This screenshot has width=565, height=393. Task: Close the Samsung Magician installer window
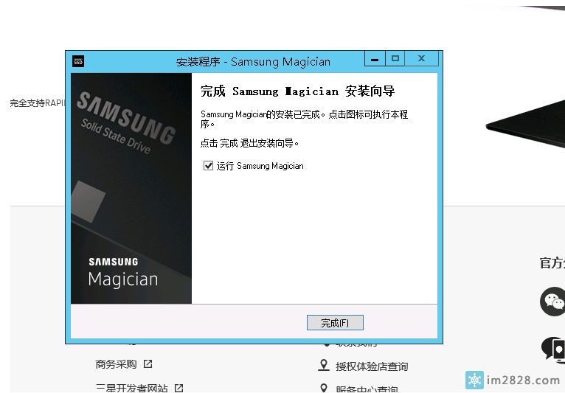[422, 59]
